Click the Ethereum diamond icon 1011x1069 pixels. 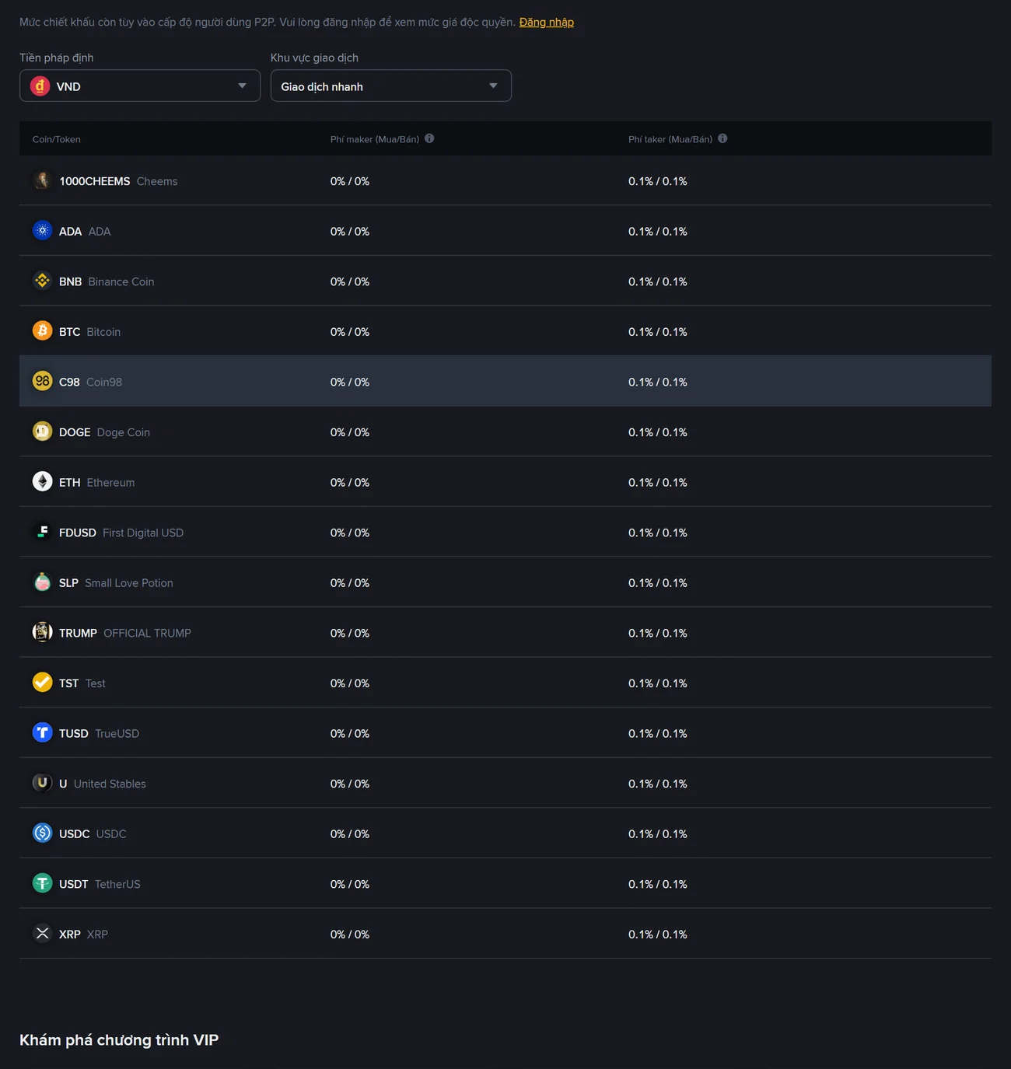(x=42, y=482)
